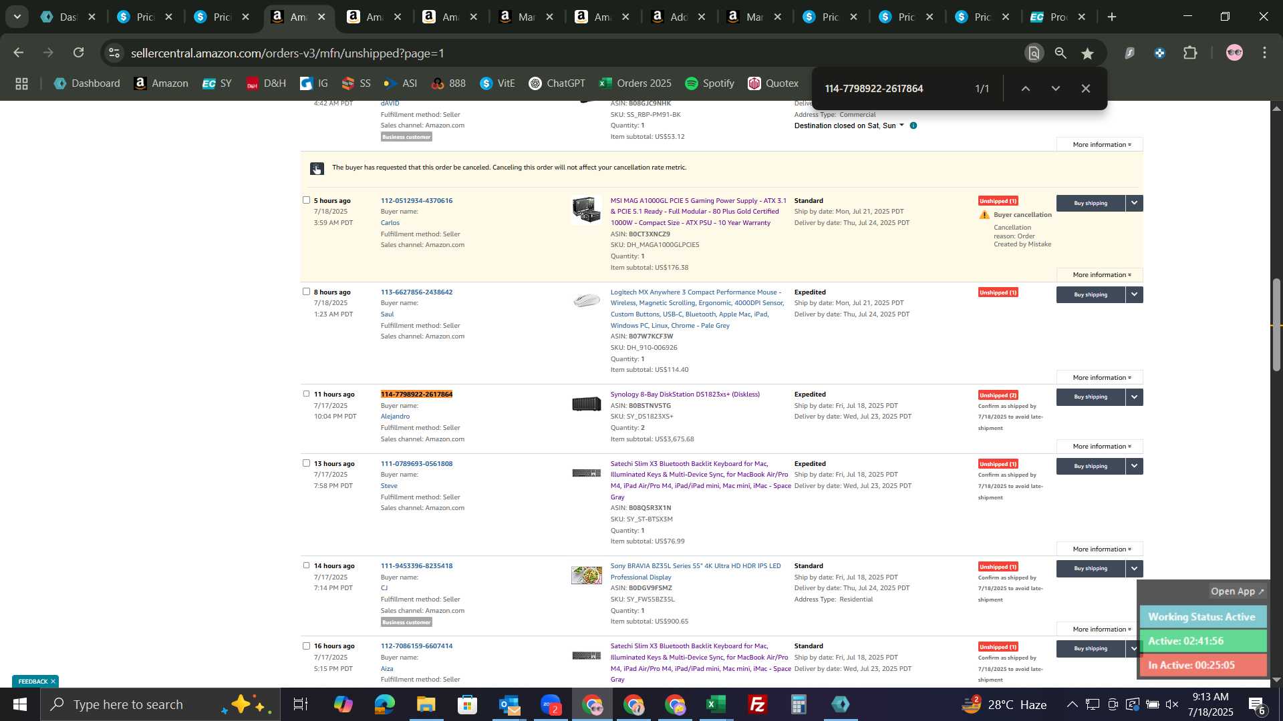Click the find-in-page search field
Screen dimensions: 1283x721
892,89
